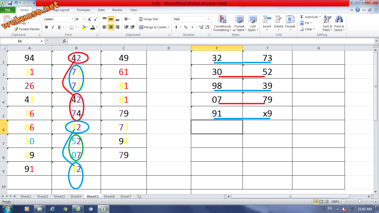Click the Format Painter button

click(x=27, y=29)
